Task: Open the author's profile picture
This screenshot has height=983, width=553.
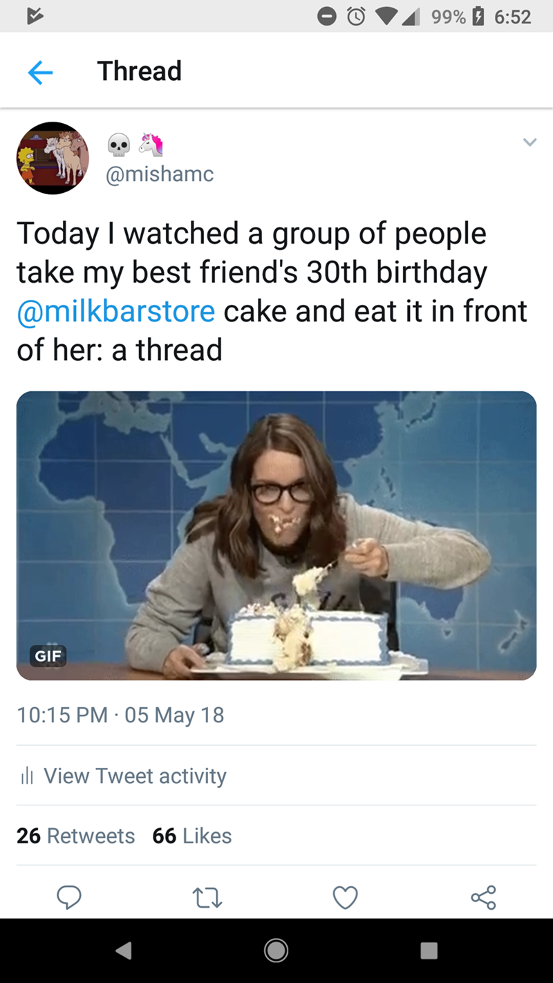Action: [53, 158]
